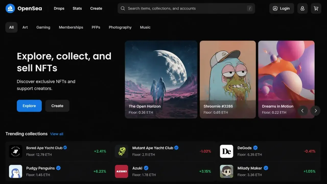Click verified badge next to Azuki
Screen dimensions: 327x184
146,168
